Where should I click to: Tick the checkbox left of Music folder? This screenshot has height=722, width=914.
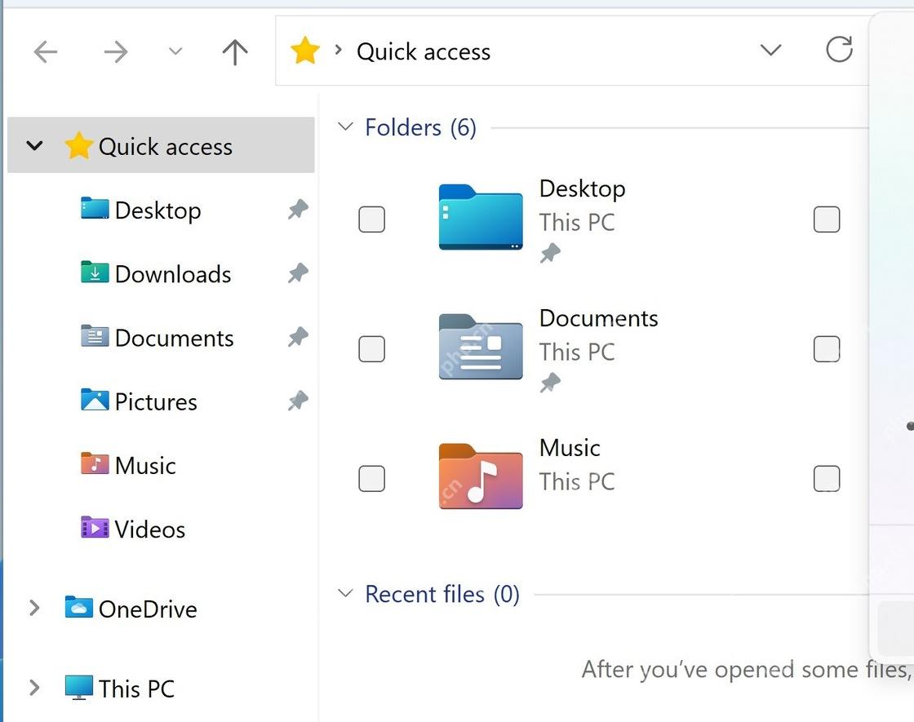pyautogui.click(x=372, y=478)
